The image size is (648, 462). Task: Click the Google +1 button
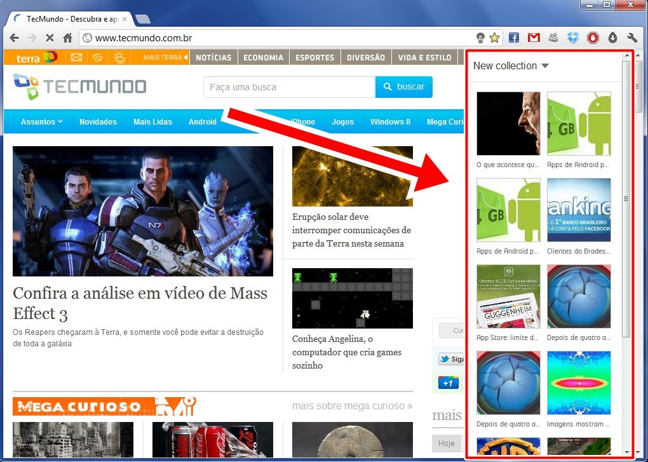click(x=448, y=383)
